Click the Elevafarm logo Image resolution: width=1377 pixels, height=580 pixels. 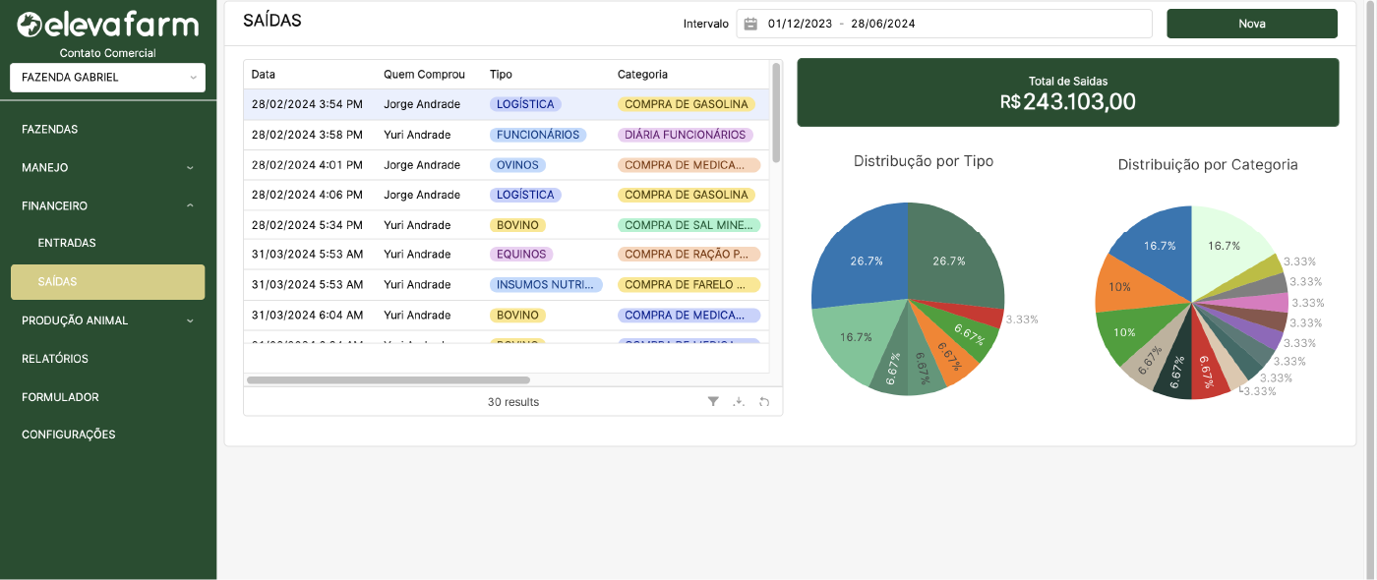point(108,25)
